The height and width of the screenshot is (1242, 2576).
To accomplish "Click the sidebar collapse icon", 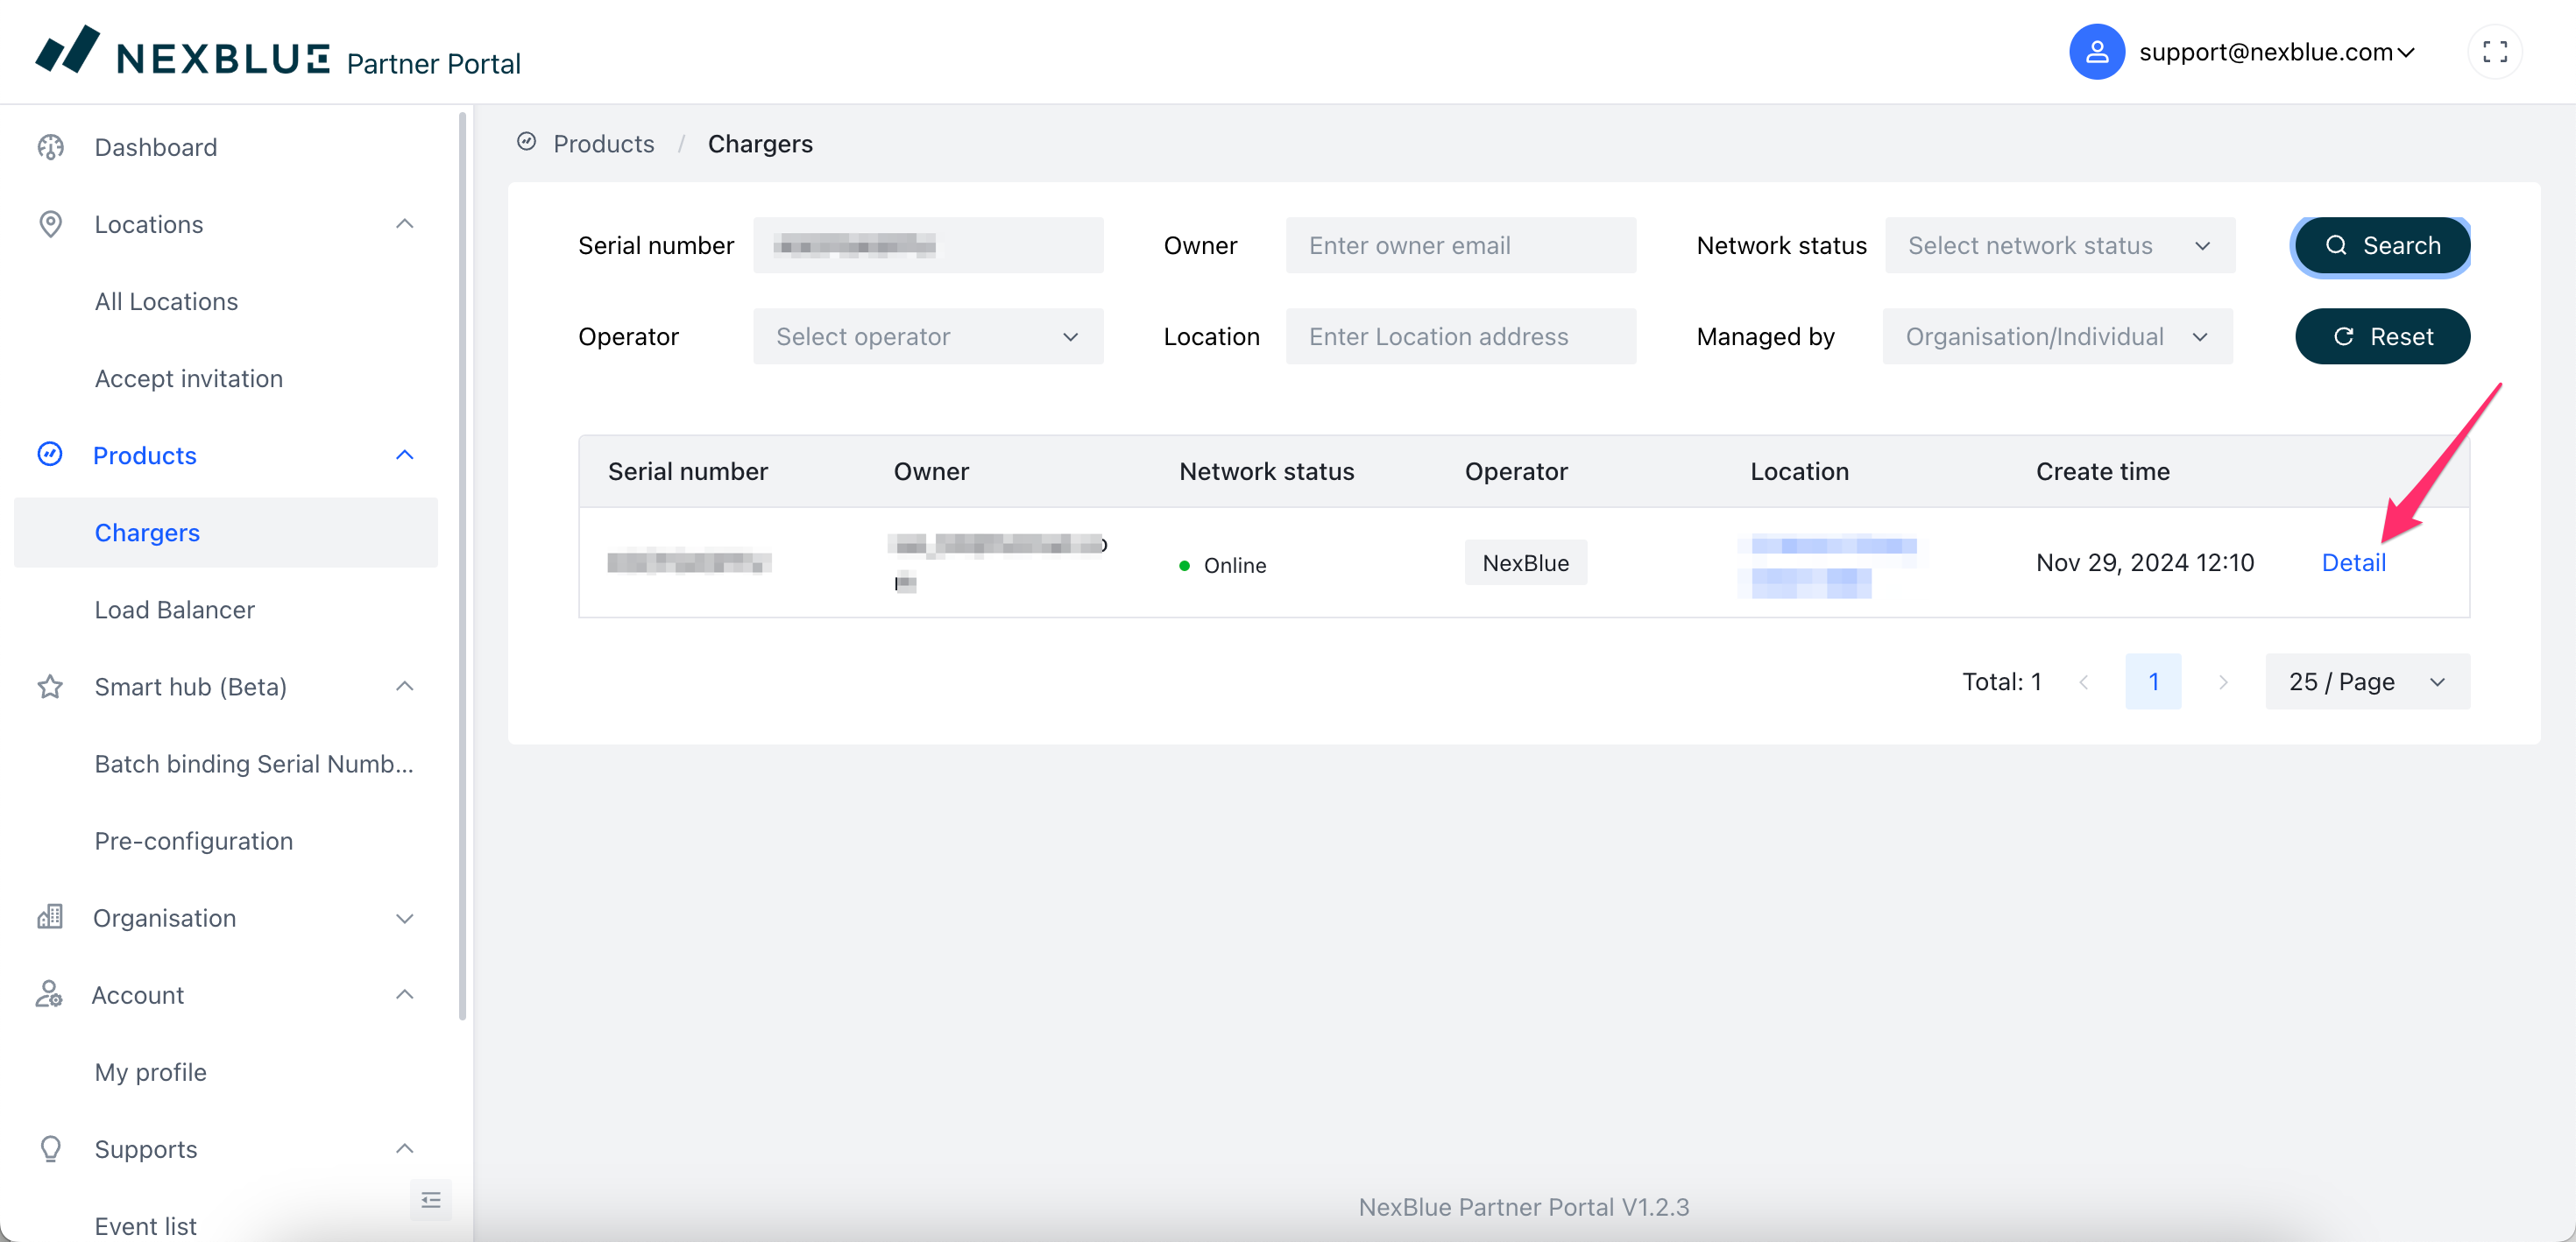I will click(430, 1199).
